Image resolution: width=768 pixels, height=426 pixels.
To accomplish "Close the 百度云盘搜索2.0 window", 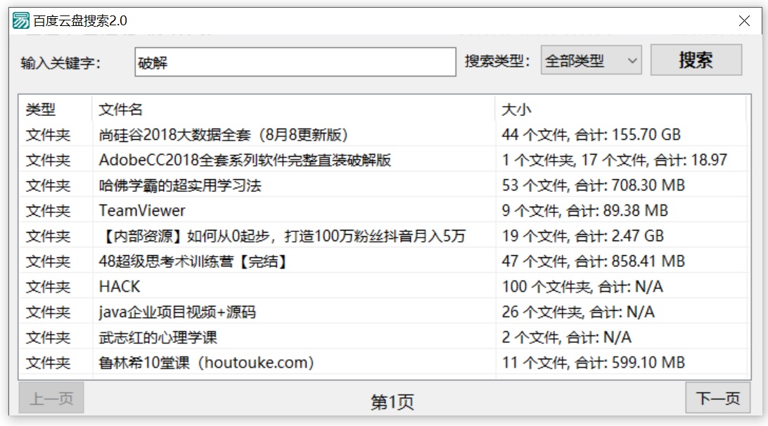I will 744,20.
